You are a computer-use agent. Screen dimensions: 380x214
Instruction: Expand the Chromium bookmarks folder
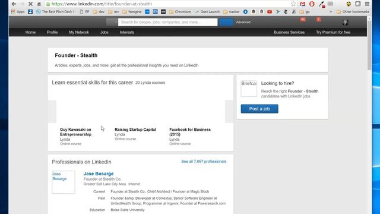180,12
